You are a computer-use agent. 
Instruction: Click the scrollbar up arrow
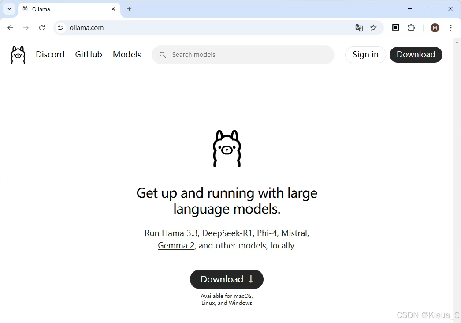pyautogui.click(x=457, y=42)
